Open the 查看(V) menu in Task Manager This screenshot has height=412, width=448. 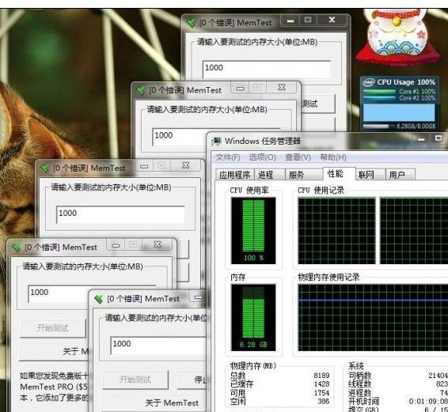tap(298, 157)
